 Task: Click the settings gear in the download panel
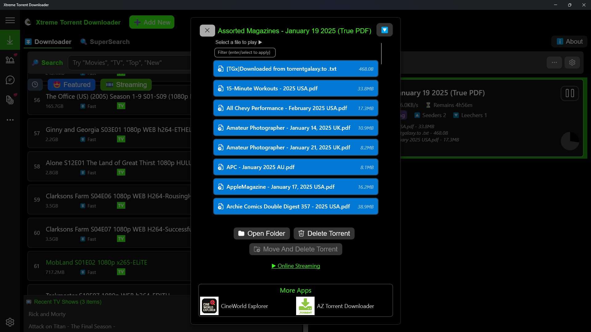572,62
